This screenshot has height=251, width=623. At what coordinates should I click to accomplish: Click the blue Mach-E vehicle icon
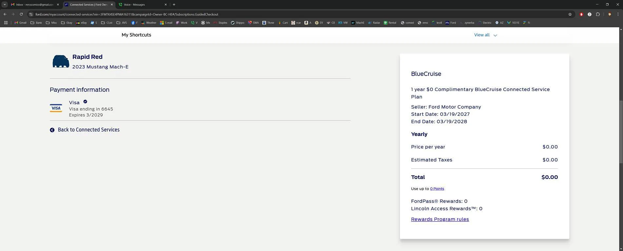pos(61,61)
